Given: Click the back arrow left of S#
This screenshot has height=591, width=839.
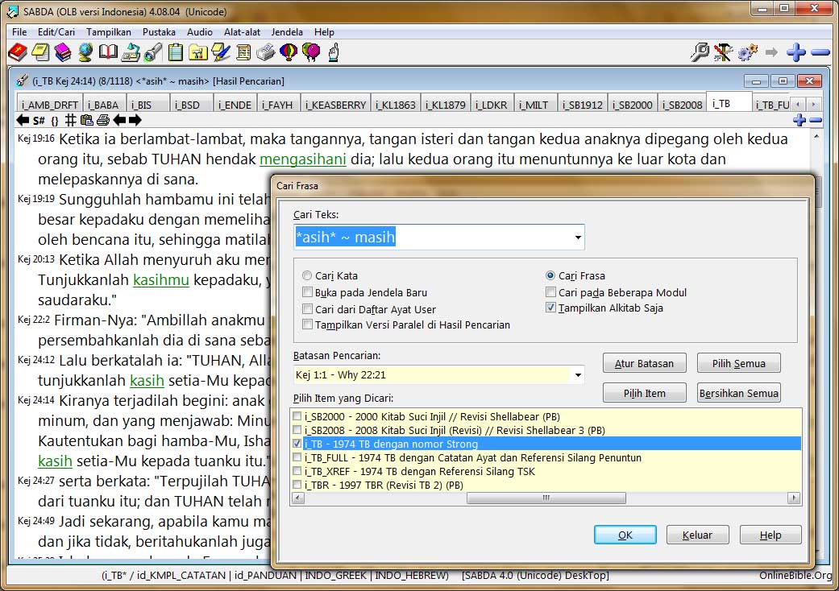Looking at the screenshot, I should pyautogui.click(x=23, y=120).
